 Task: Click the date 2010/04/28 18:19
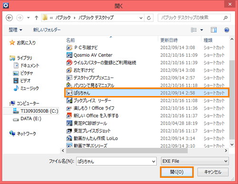tap(179, 123)
